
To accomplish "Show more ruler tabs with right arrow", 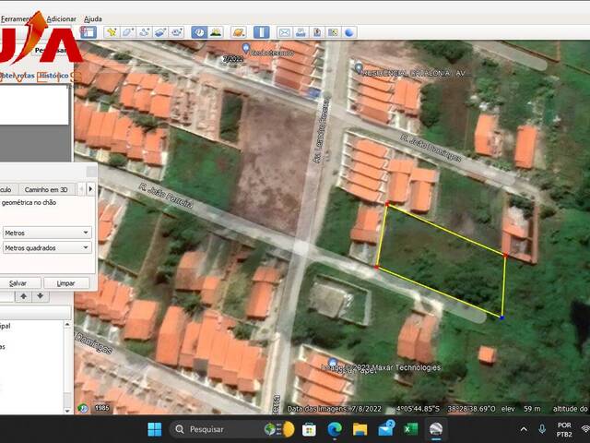I will tap(90, 188).
